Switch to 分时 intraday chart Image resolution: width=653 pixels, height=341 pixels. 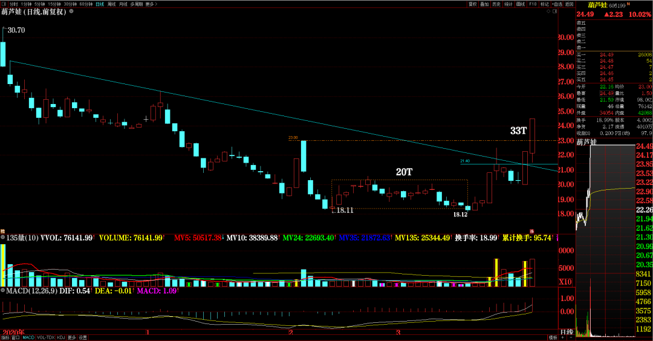[14, 4]
